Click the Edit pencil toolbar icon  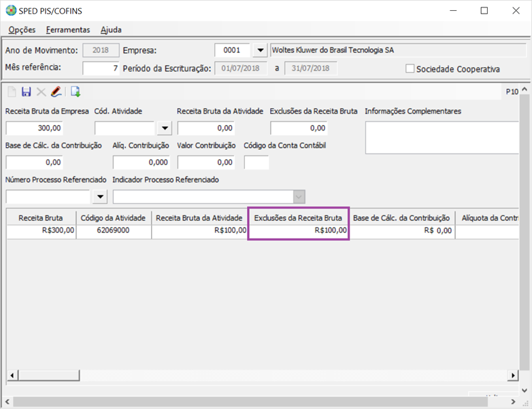click(x=56, y=92)
